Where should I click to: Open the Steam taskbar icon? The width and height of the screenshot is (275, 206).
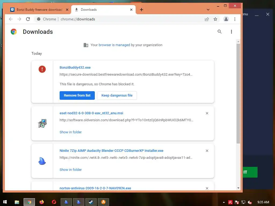[91, 202]
